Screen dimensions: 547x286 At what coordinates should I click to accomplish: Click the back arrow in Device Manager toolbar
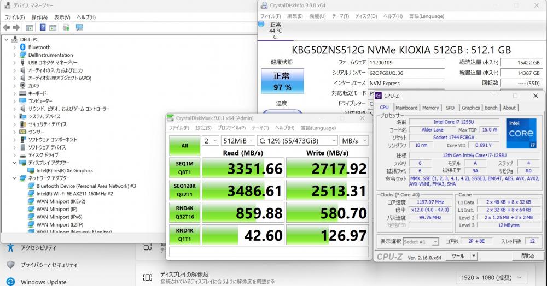(x=6, y=27)
